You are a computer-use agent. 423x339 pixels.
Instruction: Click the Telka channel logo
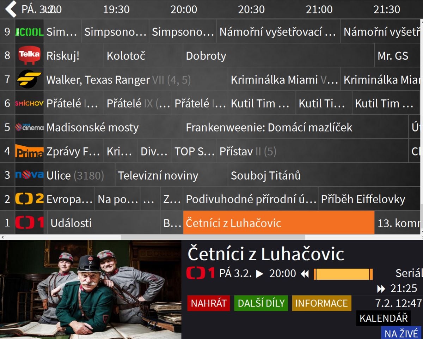[29, 55]
